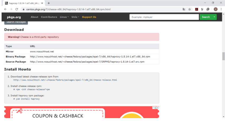Open the Search button dropdown arrow

[x=214, y=17]
